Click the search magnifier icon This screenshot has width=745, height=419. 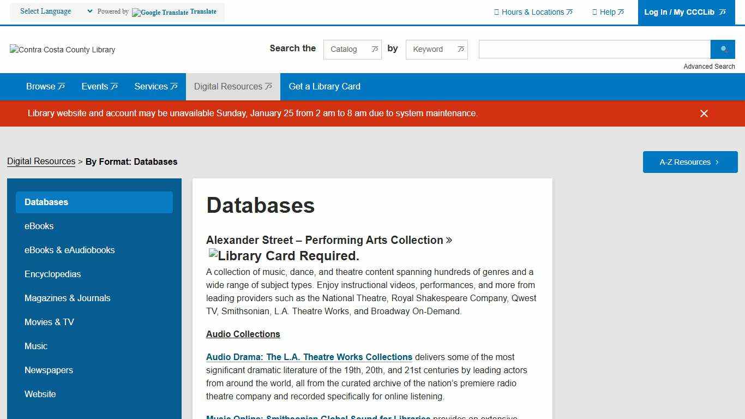[x=723, y=49]
